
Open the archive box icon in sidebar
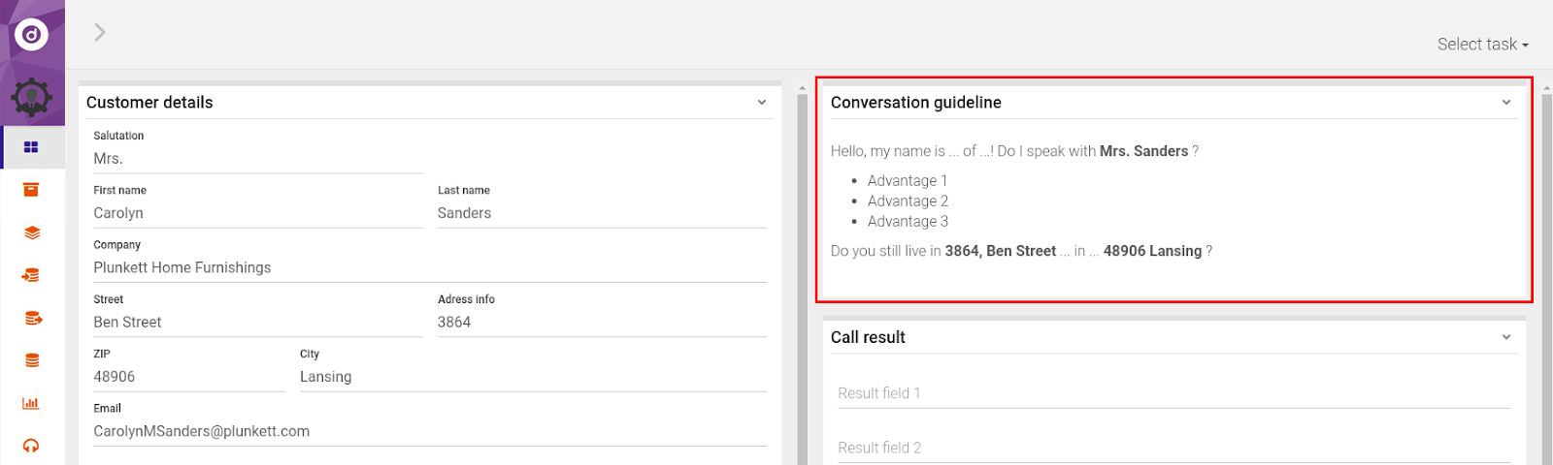[x=31, y=190]
